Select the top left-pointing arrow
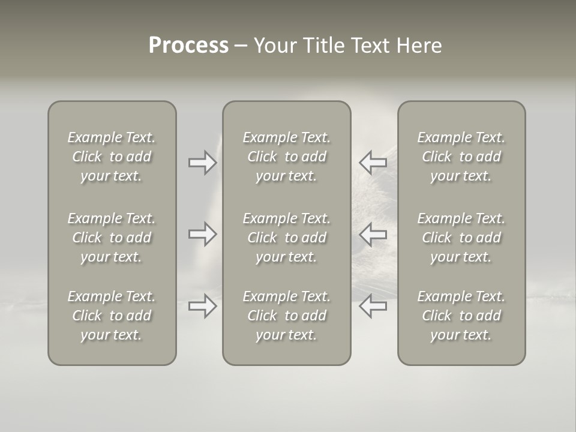 pyautogui.click(x=373, y=162)
